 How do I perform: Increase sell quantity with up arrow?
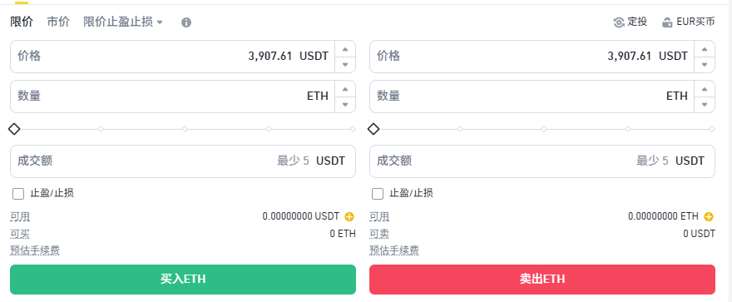705,89
